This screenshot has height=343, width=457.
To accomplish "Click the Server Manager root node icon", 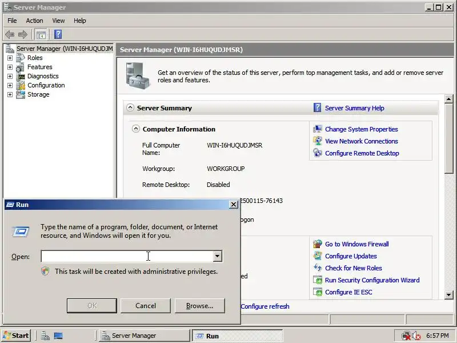I will pos(10,49).
